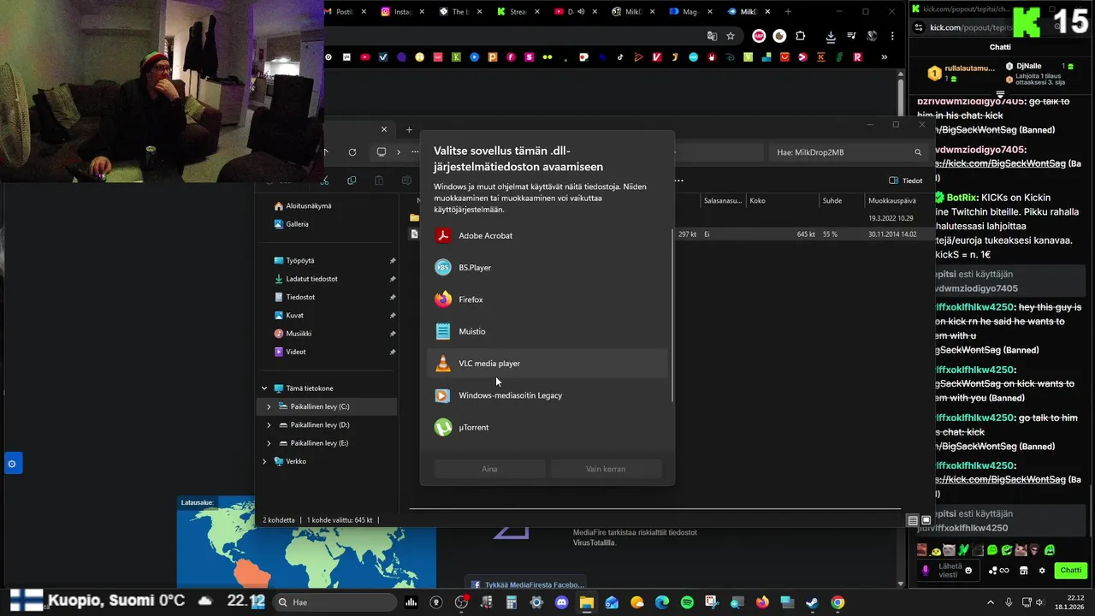Viewport: 1095px width, 616px height.
Task: Open Windows taskbar search Hae
Action: click(x=334, y=602)
